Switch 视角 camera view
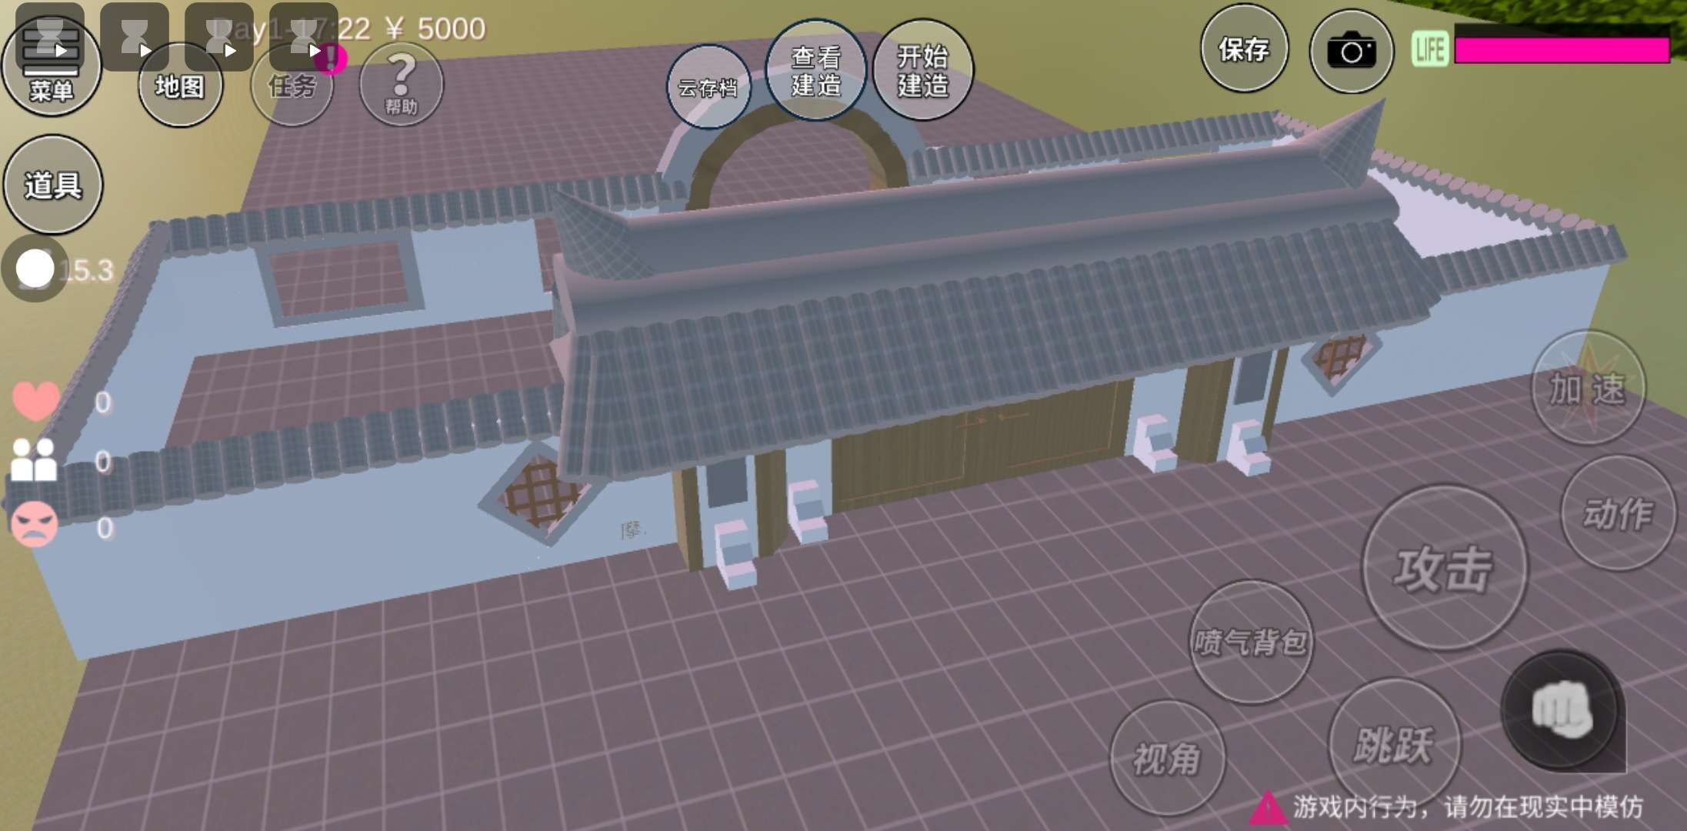This screenshot has height=831, width=1687. (1167, 758)
